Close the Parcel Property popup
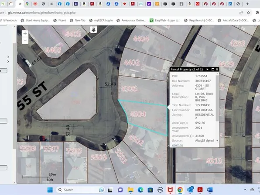The width and height of the screenshot is (260, 195). pos(217,70)
